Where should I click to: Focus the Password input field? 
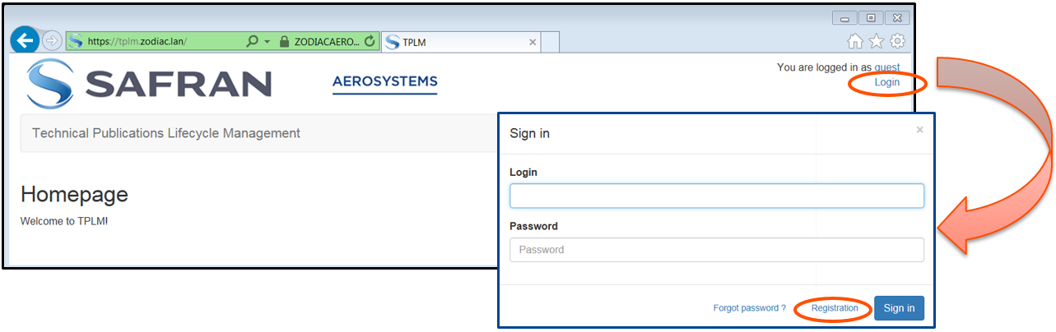click(x=716, y=250)
